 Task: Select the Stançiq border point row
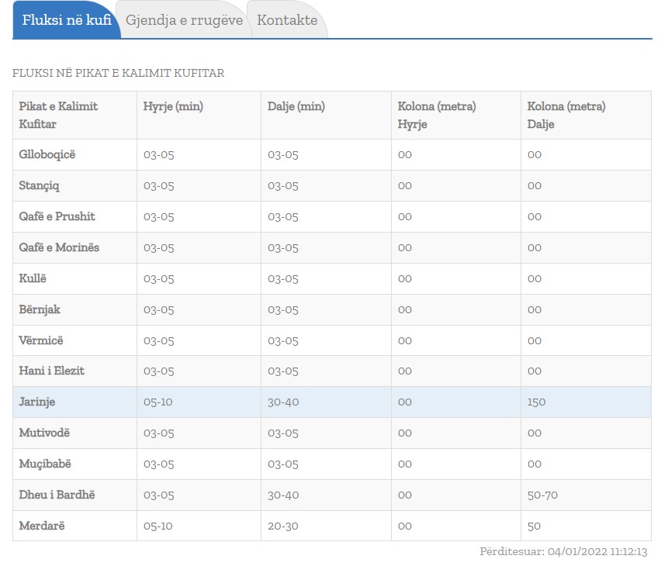tap(39, 185)
